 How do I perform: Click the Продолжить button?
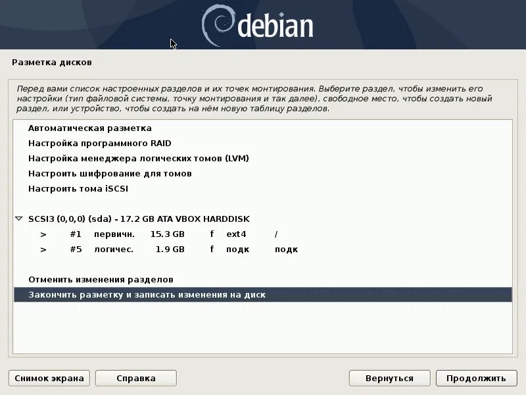[476, 378]
